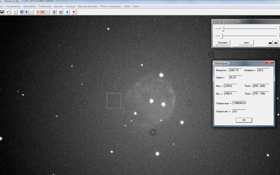
Task: Click the orange square toolbar icon
Action: click(x=43, y=12)
